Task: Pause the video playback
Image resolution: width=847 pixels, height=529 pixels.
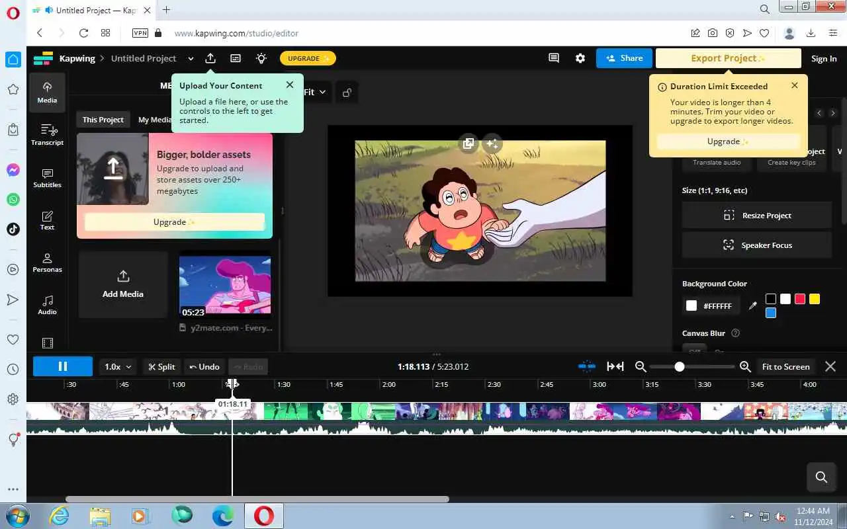Action: tap(63, 366)
